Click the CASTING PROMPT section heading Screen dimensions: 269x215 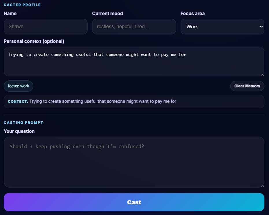(x=23, y=122)
